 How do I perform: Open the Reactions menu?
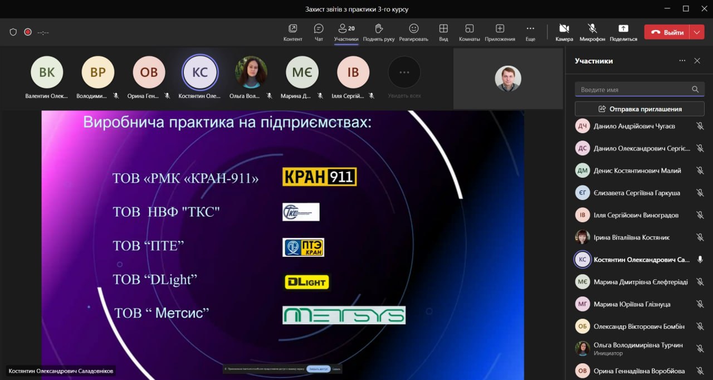point(413,32)
